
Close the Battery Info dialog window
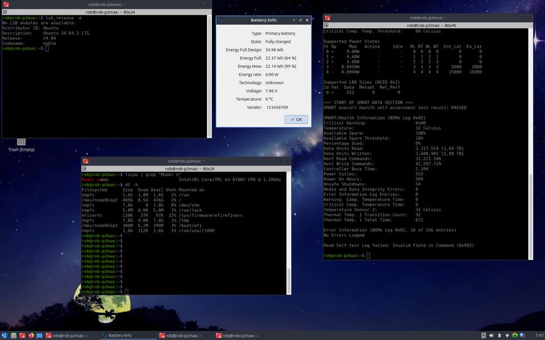pos(307,20)
